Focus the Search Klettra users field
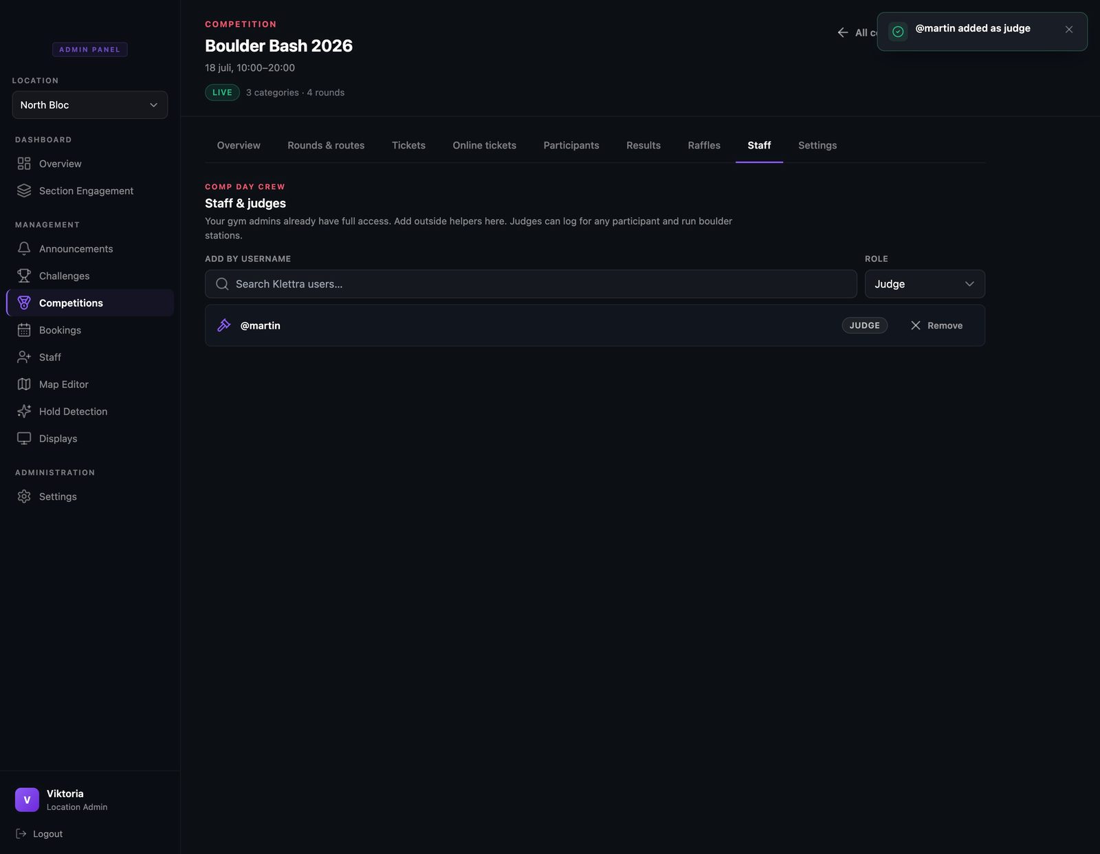Viewport: 1100px width, 854px height. tap(531, 284)
